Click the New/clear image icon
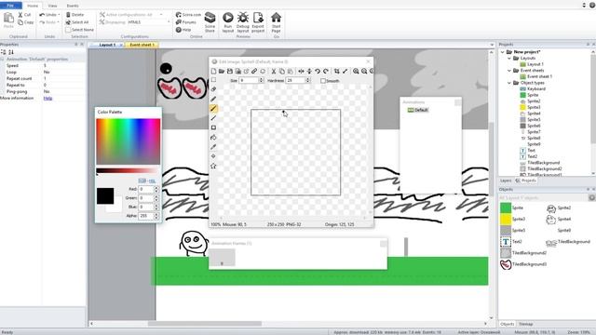The image size is (596, 335). click(213, 71)
